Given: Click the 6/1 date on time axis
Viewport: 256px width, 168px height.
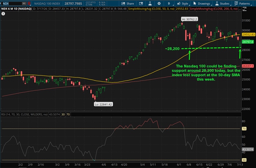Looking at the screenshot, I should (179, 165).
